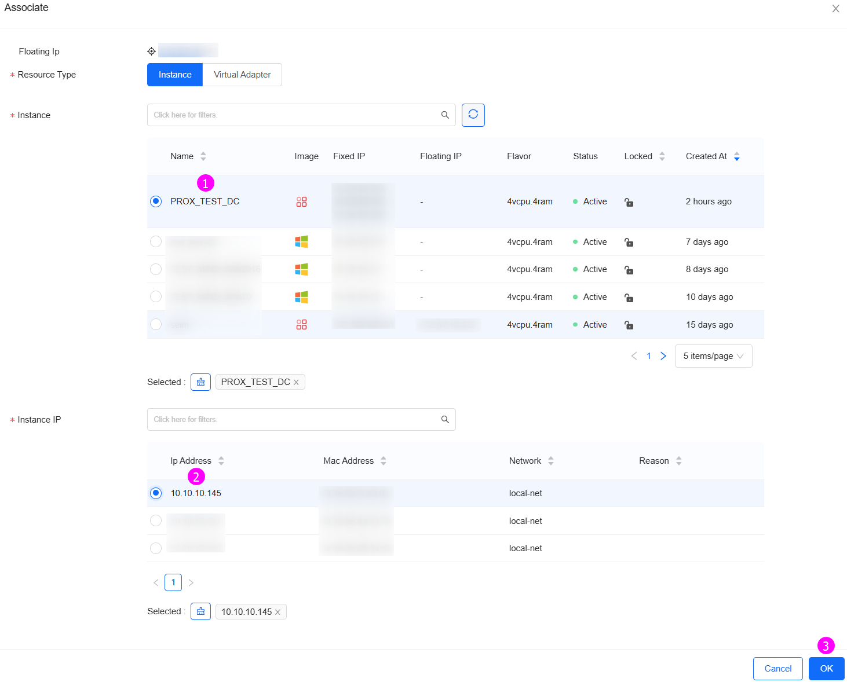Click the unlocked padlock in 7 days ago row
This screenshot has height=682, width=847.
pos(629,242)
